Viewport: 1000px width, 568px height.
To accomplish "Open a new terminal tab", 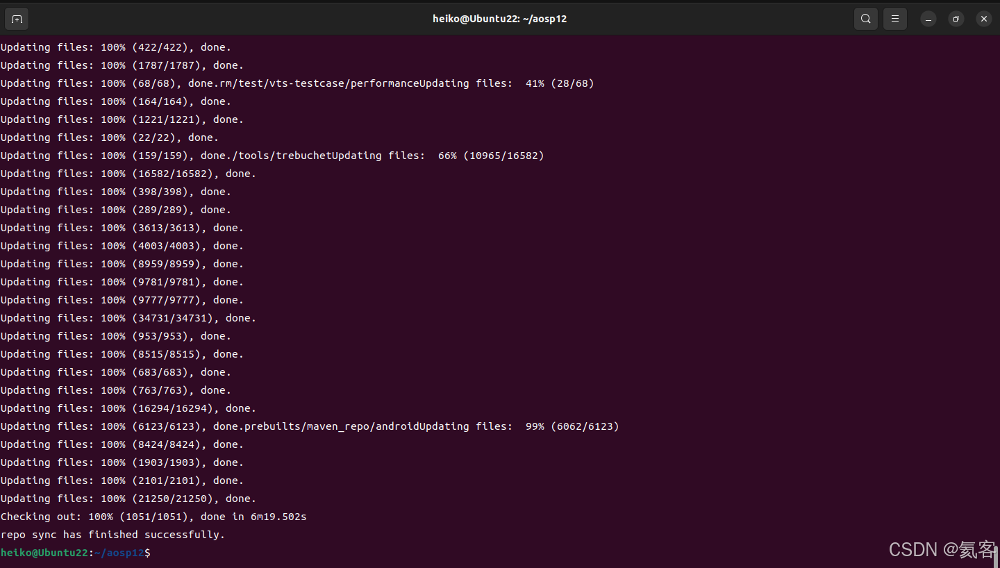I will tap(17, 19).
